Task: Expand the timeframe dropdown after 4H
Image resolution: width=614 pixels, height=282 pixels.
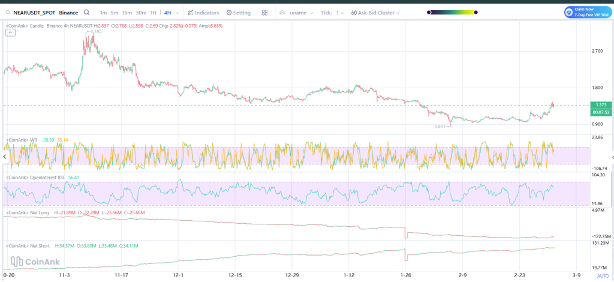Action: pyautogui.click(x=179, y=12)
